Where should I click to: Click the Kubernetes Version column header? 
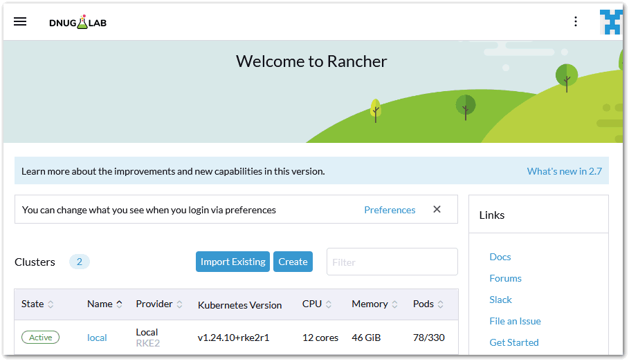point(239,305)
